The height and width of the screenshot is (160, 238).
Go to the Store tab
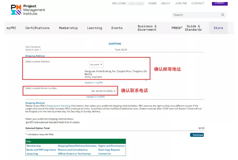click(218, 28)
